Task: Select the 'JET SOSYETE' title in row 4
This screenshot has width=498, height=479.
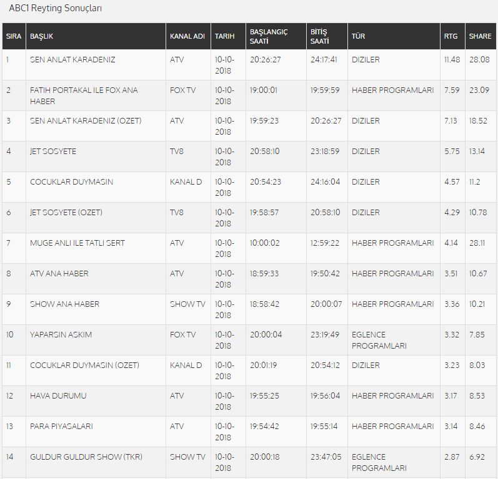Action: [53, 151]
